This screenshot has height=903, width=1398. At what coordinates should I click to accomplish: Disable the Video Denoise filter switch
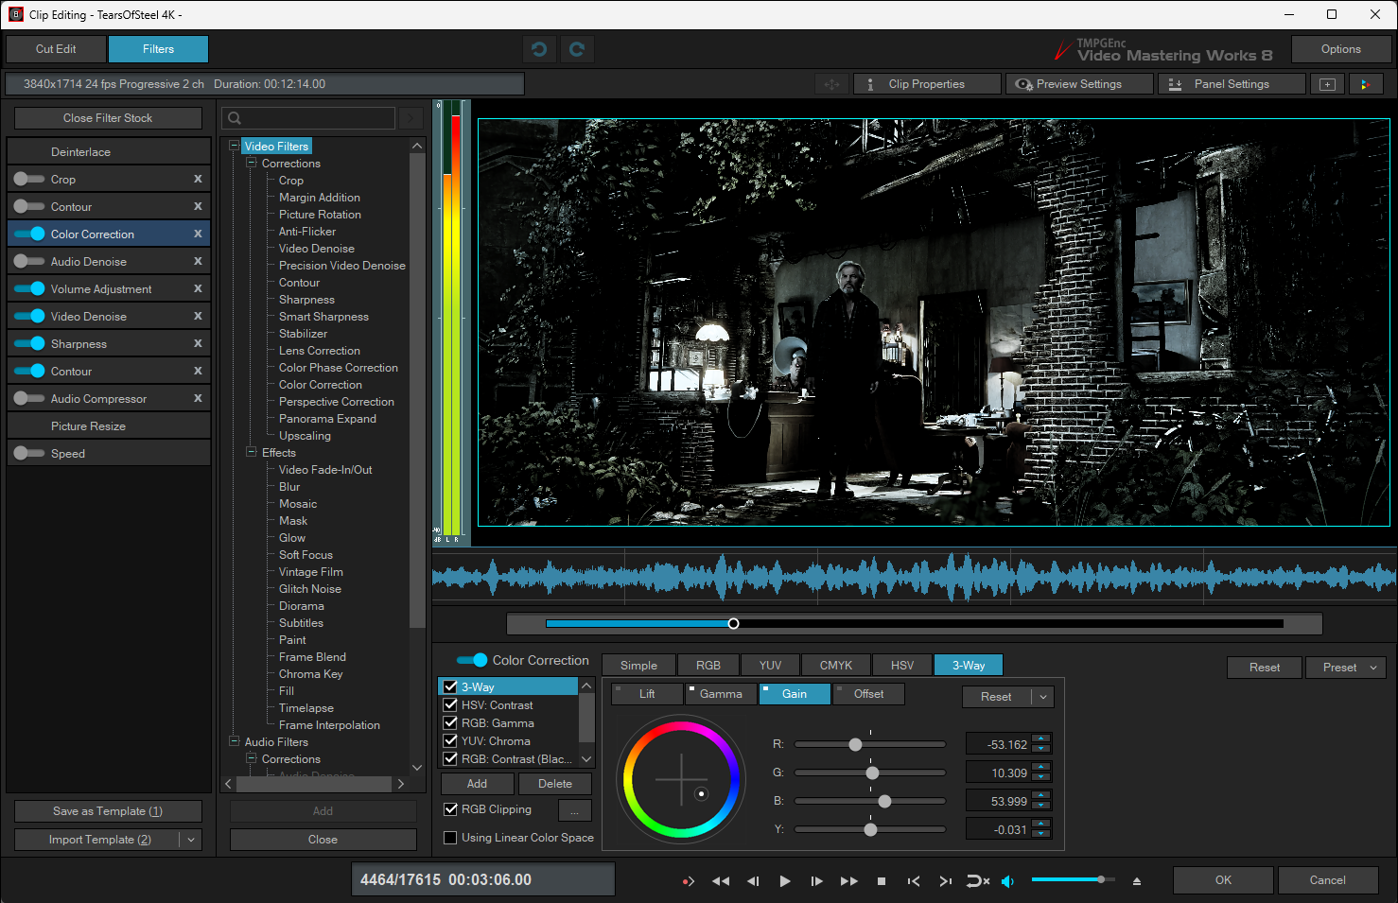click(29, 316)
